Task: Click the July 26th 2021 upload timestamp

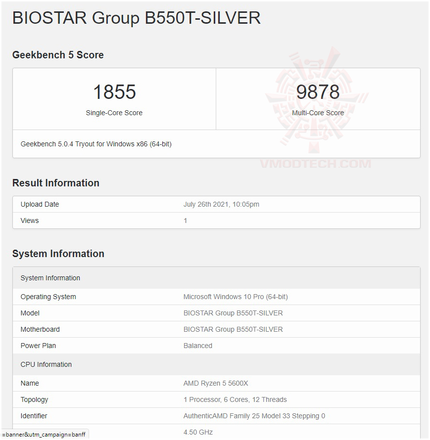Action: click(x=221, y=204)
